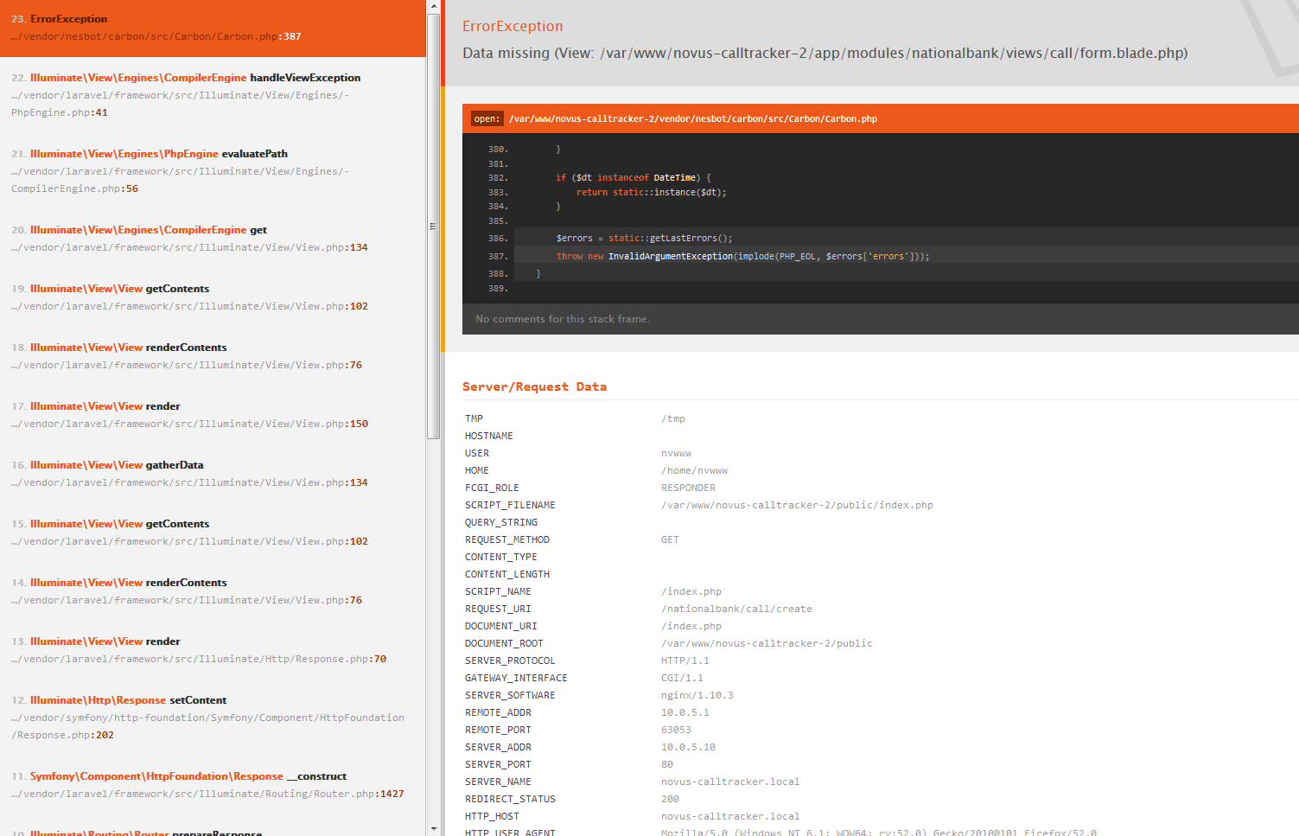Click the frame list scrollbar thumb
The height and width of the screenshot is (836, 1299).
[433, 226]
